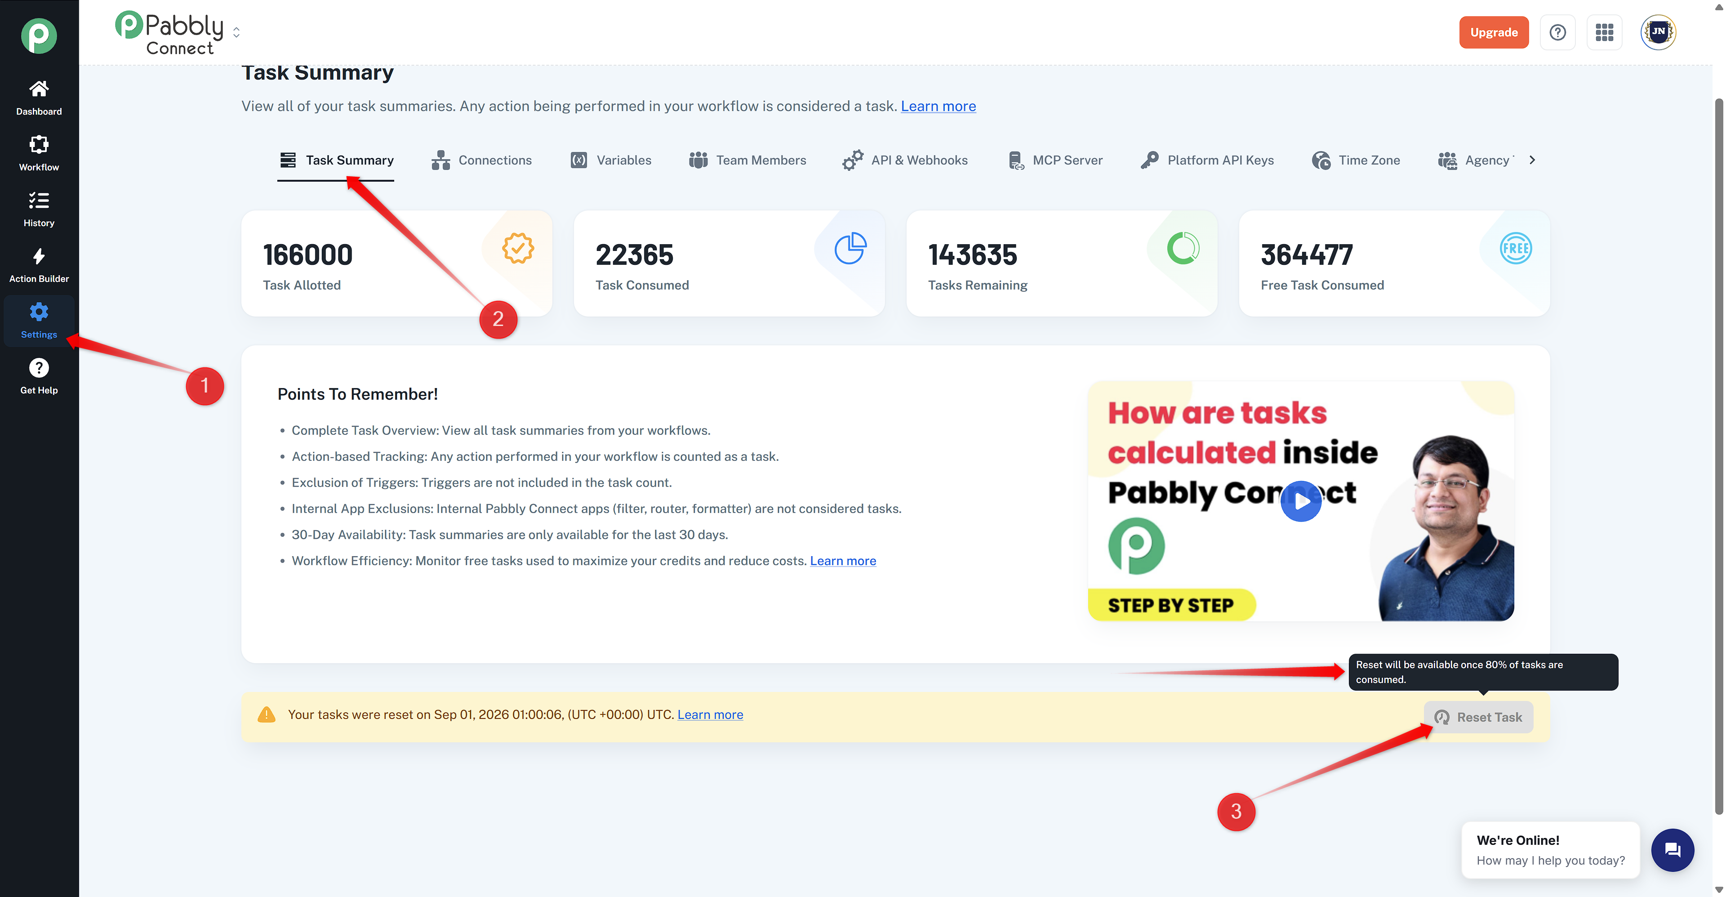
Task: Click the Exclusion of Triggers bullet point
Action: 482,482
